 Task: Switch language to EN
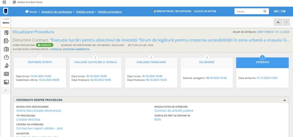point(283,11)
